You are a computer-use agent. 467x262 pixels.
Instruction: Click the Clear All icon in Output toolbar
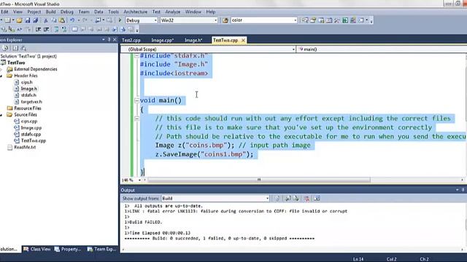306,199
